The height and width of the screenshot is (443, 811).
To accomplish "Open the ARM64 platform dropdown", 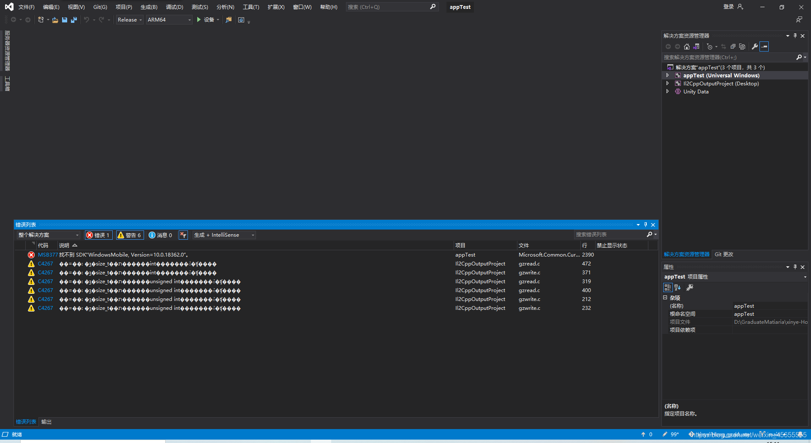I will pyautogui.click(x=169, y=20).
